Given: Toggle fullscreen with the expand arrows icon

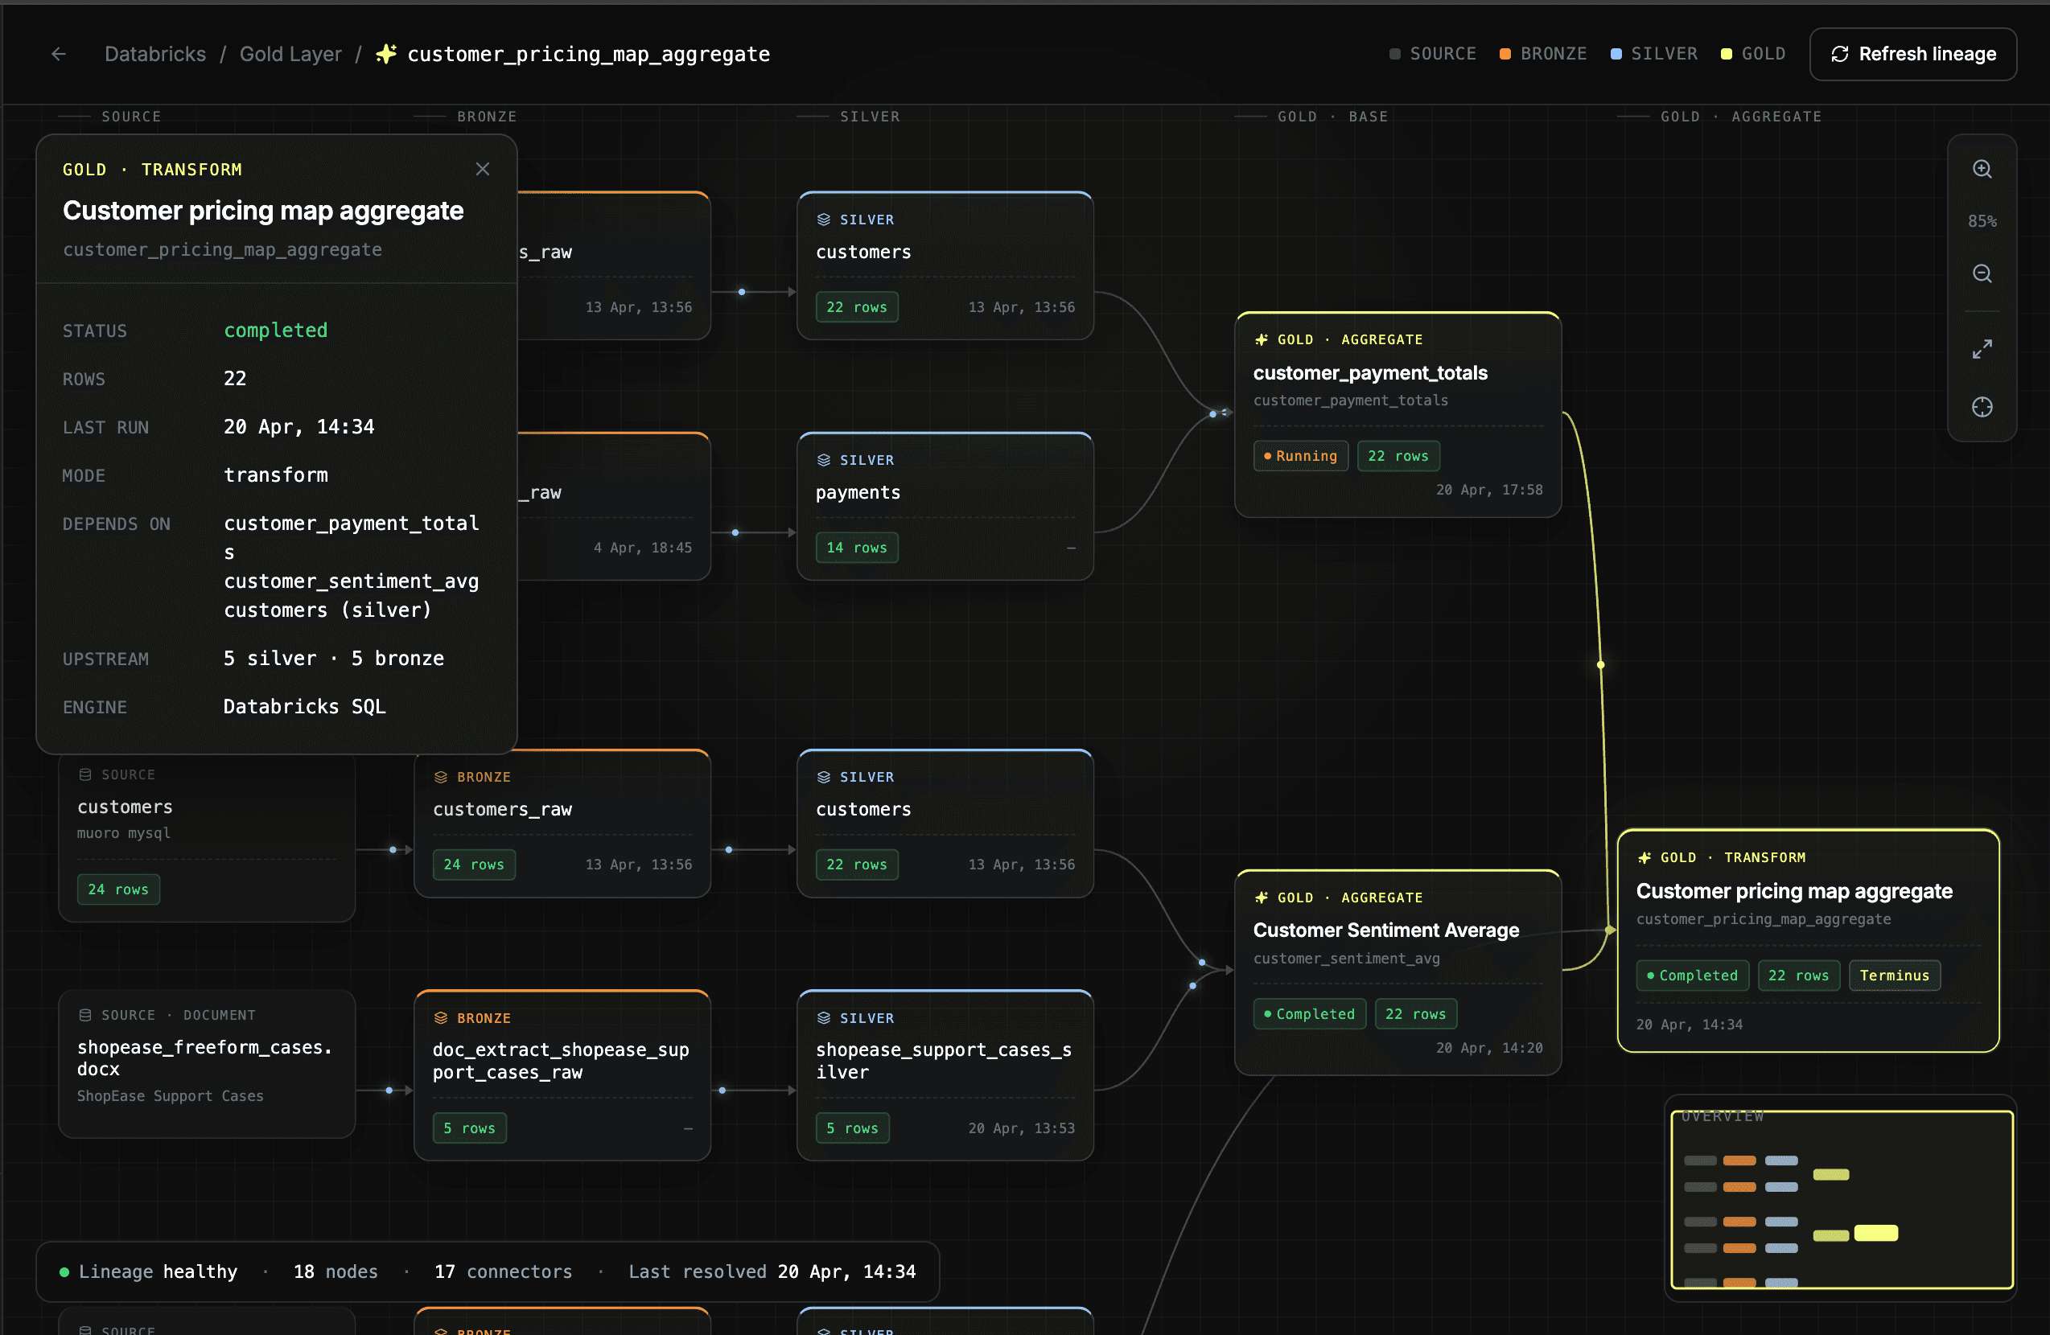Looking at the screenshot, I should (1982, 348).
